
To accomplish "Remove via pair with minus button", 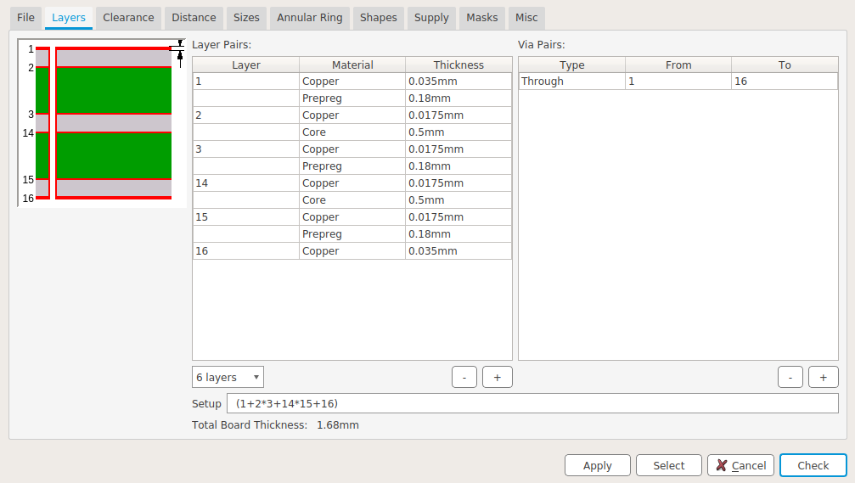I will (x=790, y=377).
